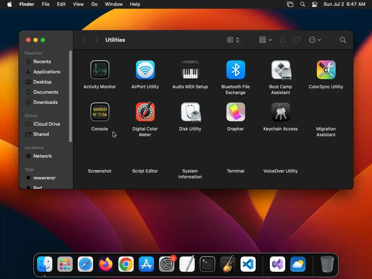Select the Keychain Access icon
Screen dimensions: 372x279
pos(280,112)
